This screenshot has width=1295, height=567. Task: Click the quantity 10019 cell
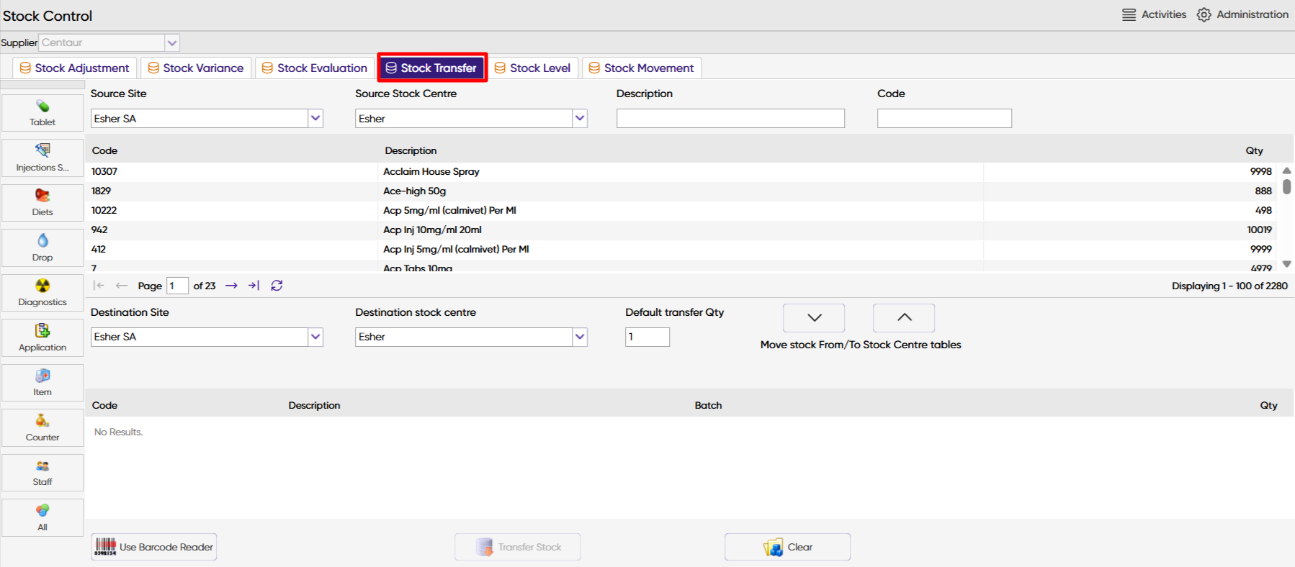1260,230
